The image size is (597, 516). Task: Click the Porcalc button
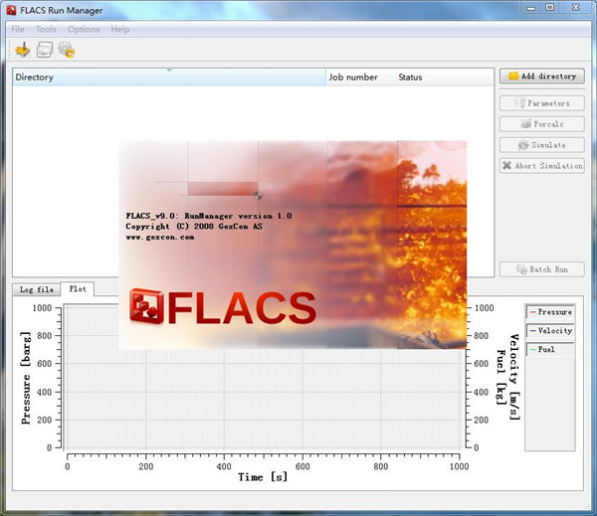[x=542, y=124]
